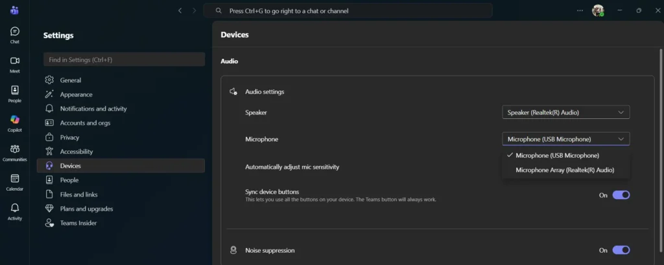Click the Teams logo icon
Viewport: 664px width, 265px height.
coord(14,10)
